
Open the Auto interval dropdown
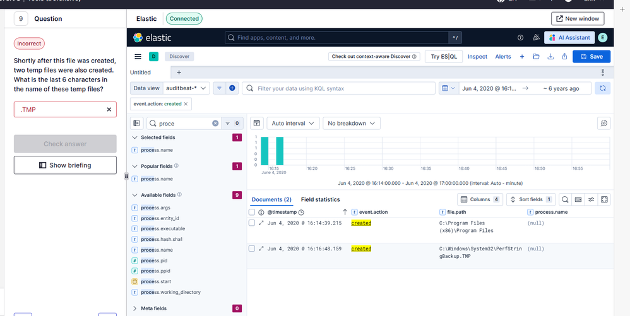point(293,123)
